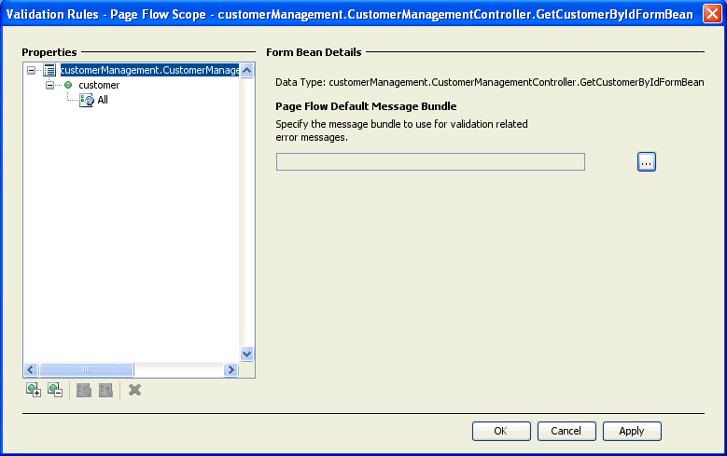This screenshot has height=456, width=727.
Task: Collapse the customer property node
Action: coord(49,85)
